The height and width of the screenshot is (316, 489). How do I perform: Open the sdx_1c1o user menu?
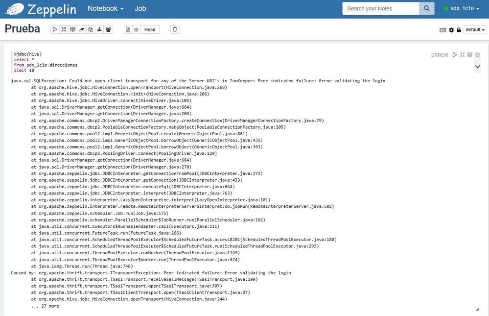[462, 8]
